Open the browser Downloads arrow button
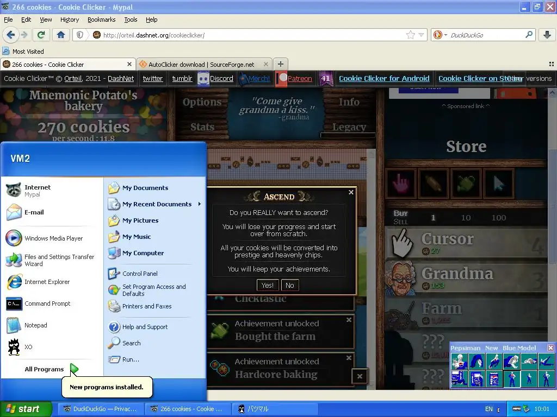Image resolution: width=557 pixels, height=417 pixels. [547, 35]
